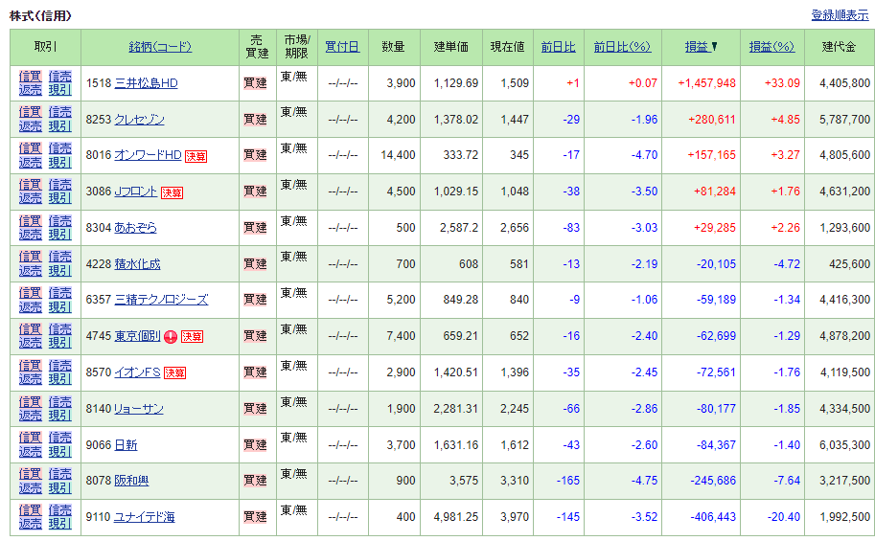Click the 決算 badge next to イオンFS
This screenshot has width=875, height=541.
(x=174, y=373)
